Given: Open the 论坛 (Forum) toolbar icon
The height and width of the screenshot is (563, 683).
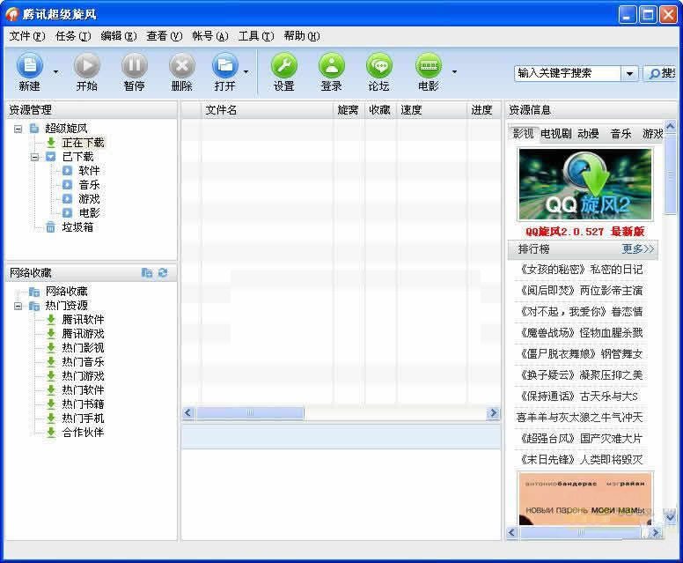Looking at the screenshot, I should 378,66.
